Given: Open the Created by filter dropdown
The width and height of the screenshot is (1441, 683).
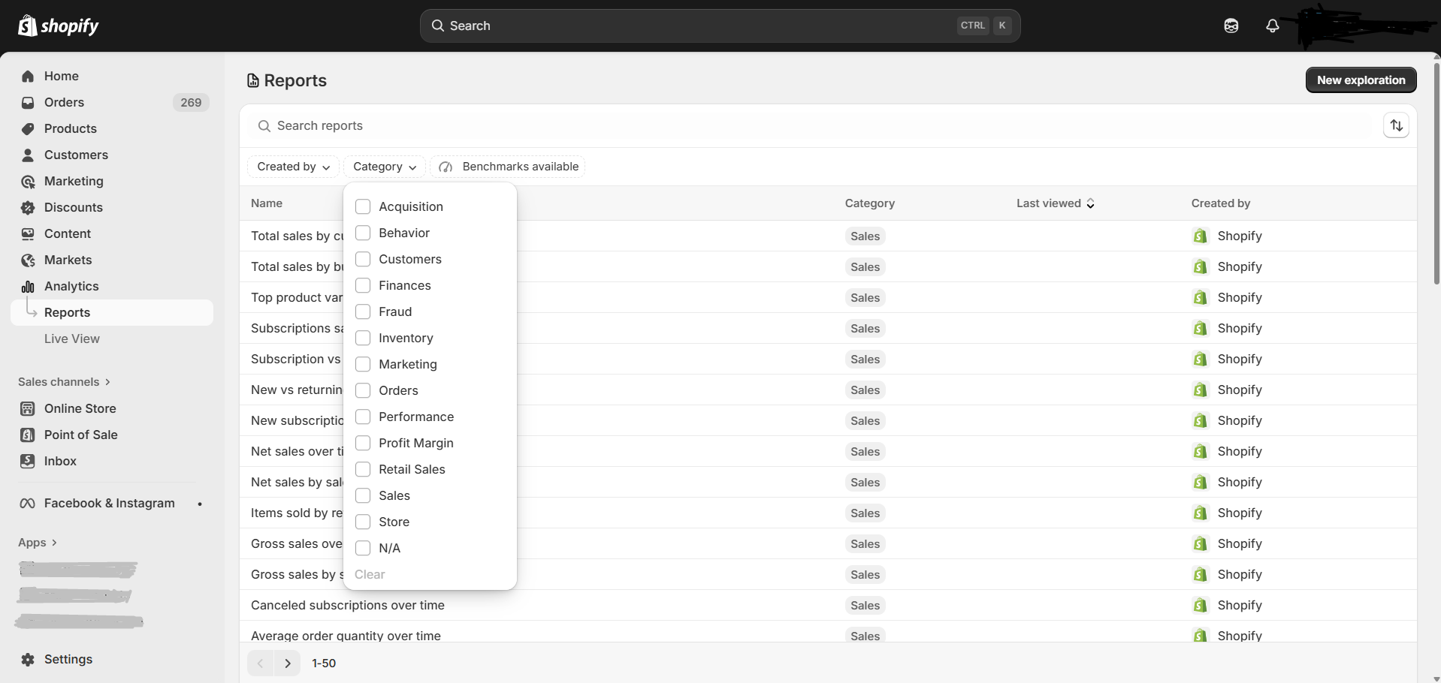Looking at the screenshot, I should pos(293,167).
